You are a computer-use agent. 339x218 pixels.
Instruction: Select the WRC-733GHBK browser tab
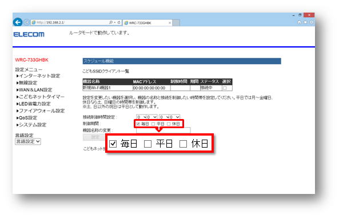pyautogui.click(x=147, y=23)
